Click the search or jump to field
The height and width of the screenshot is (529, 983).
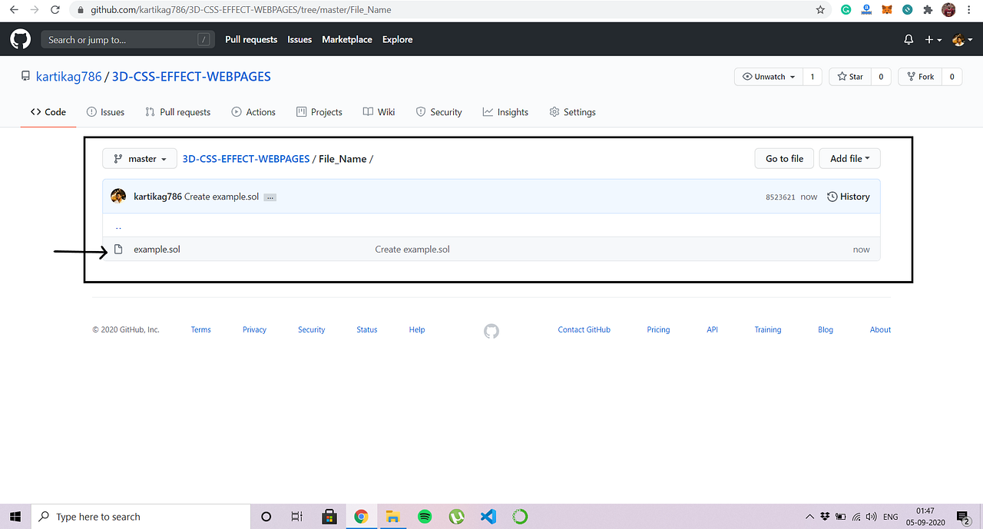pos(127,38)
